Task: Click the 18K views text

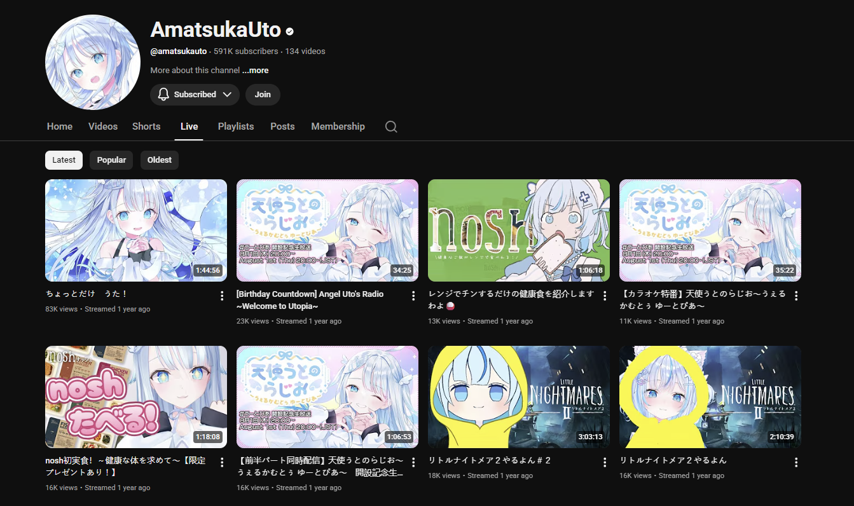Action: click(444, 475)
